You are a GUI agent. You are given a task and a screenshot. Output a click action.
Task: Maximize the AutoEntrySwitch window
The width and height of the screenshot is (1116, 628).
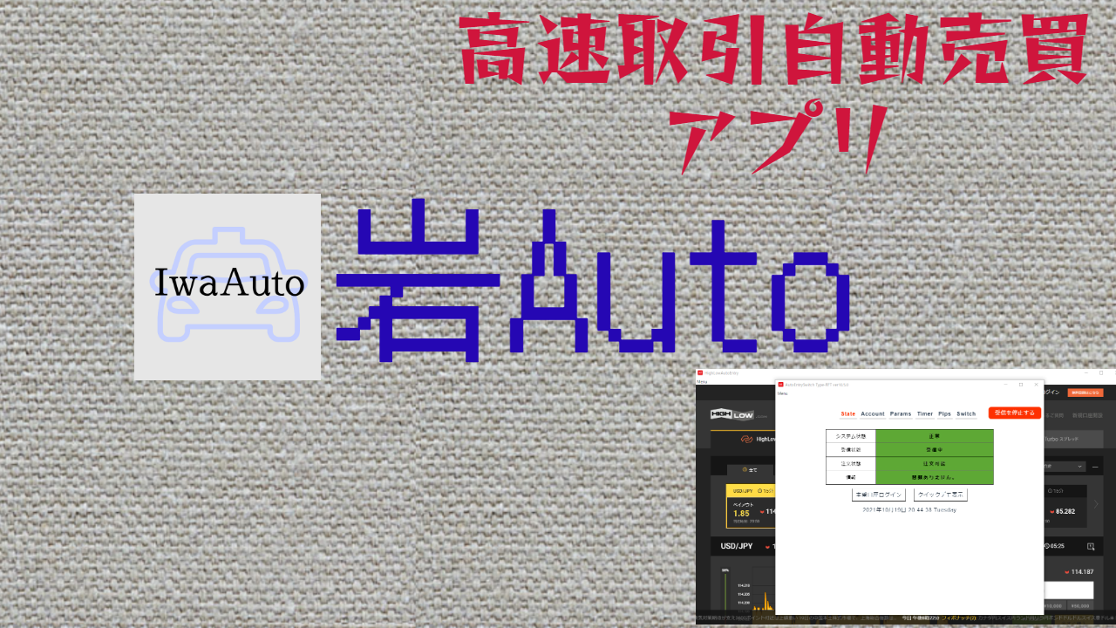click(x=1021, y=384)
